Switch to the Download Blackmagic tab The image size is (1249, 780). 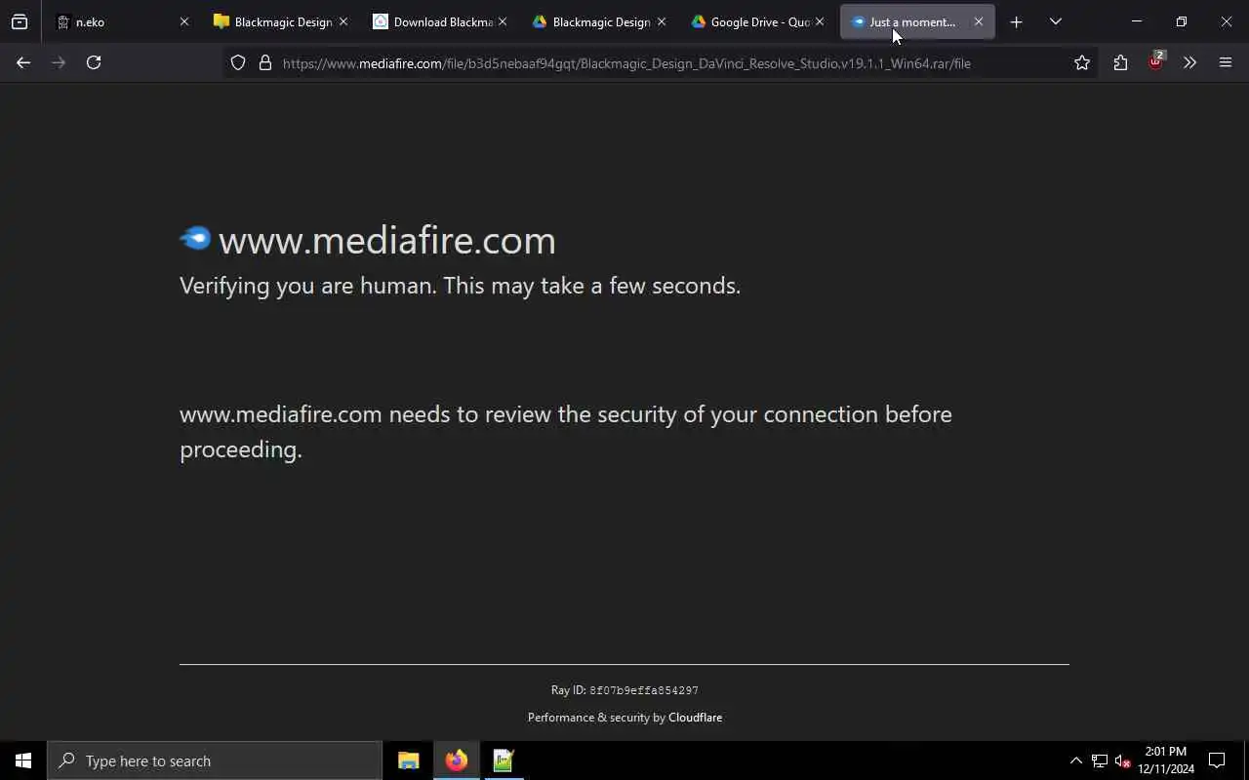(440, 21)
